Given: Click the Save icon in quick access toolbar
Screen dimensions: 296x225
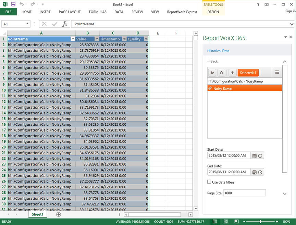Looking at the screenshot, I should (13, 4).
